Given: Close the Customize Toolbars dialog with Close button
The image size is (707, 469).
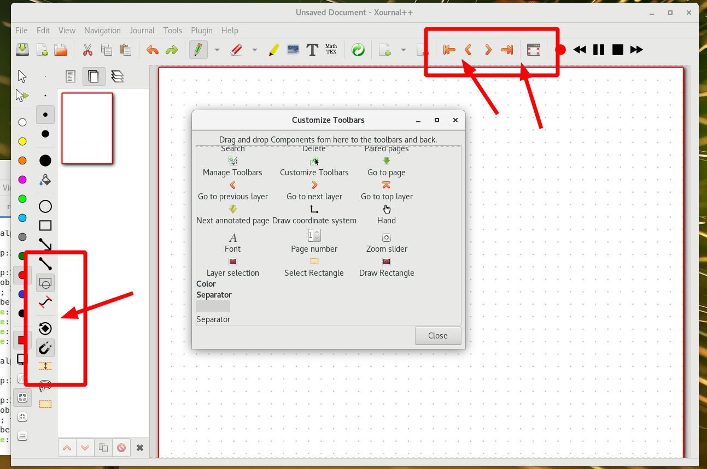Looking at the screenshot, I should tap(438, 336).
